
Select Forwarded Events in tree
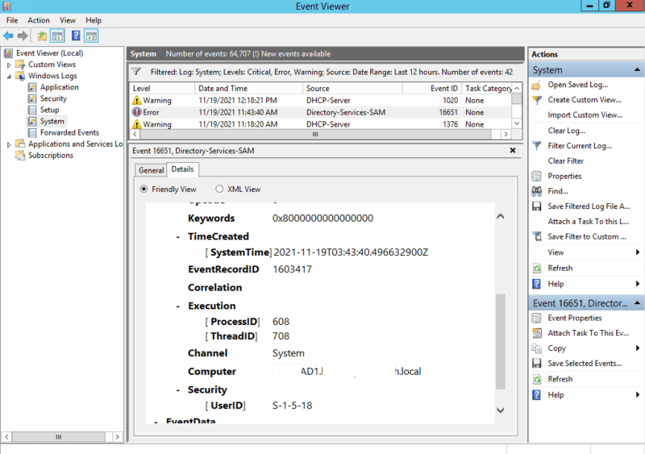pos(69,132)
